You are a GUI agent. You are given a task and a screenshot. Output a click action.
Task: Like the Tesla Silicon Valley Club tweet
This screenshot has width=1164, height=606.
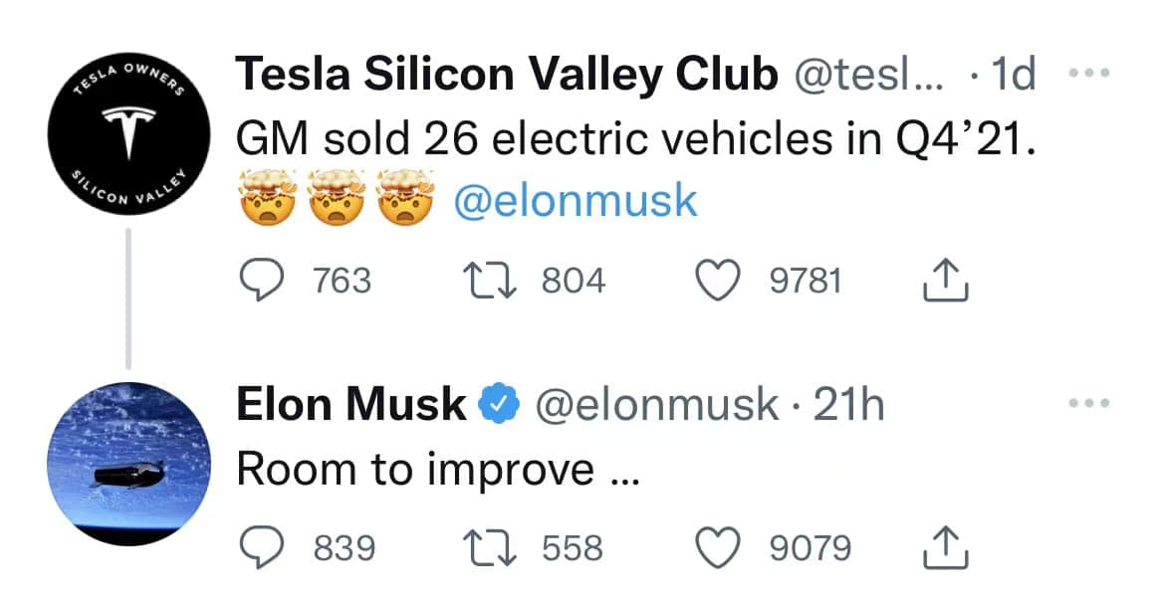[x=718, y=281]
